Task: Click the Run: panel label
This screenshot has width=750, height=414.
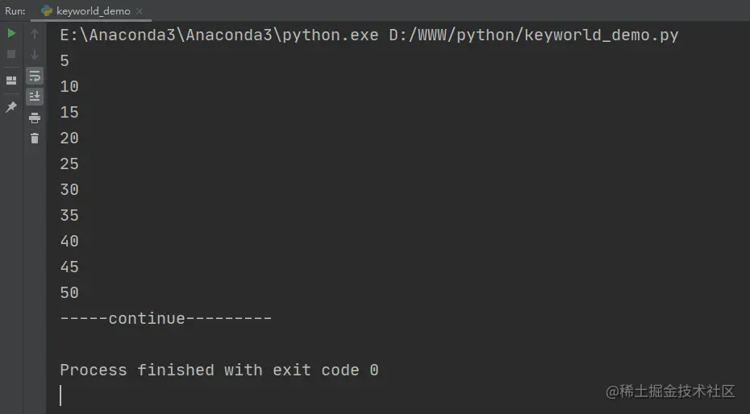Action: coord(15,11)
